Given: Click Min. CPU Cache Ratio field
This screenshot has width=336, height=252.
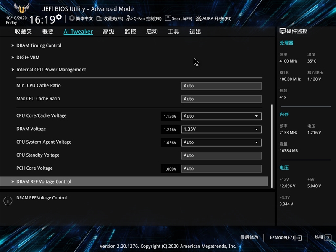Looking at the screenshot, I should pos(221,86).
